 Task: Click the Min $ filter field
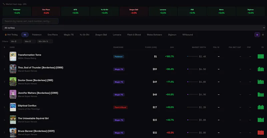[x=16, y=41]
